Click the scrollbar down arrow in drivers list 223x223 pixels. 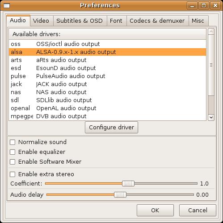click(211, 117)
